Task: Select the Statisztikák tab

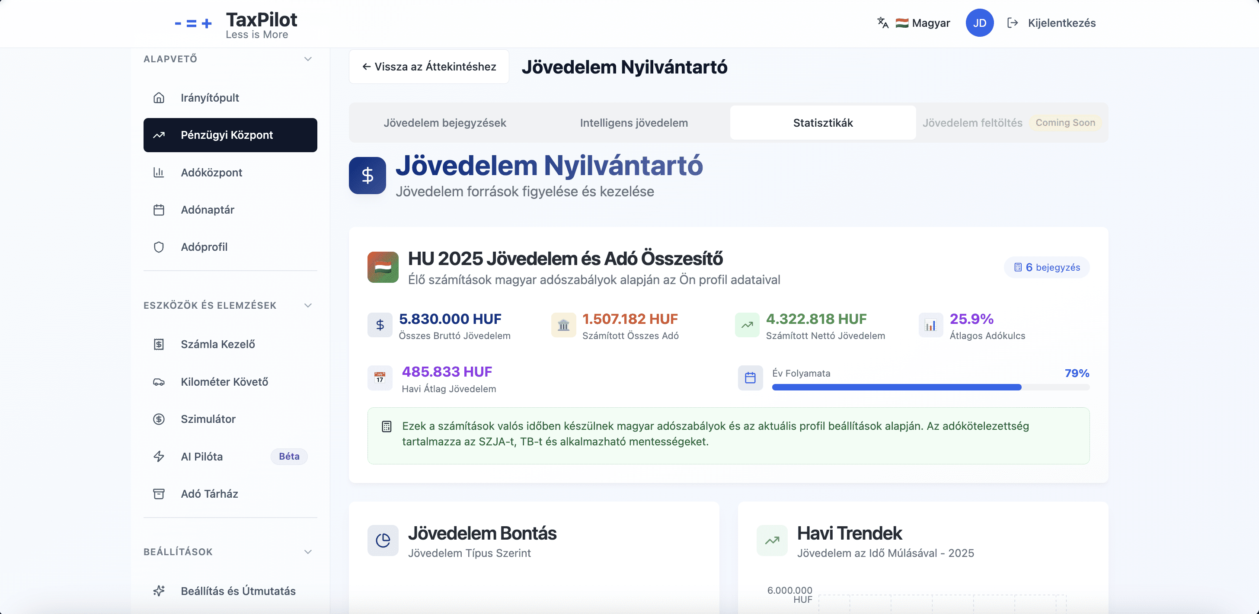Action: coord(823,123)
